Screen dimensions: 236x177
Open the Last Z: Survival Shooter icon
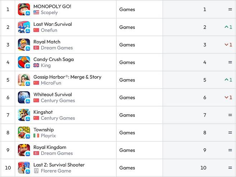[24, 168]
